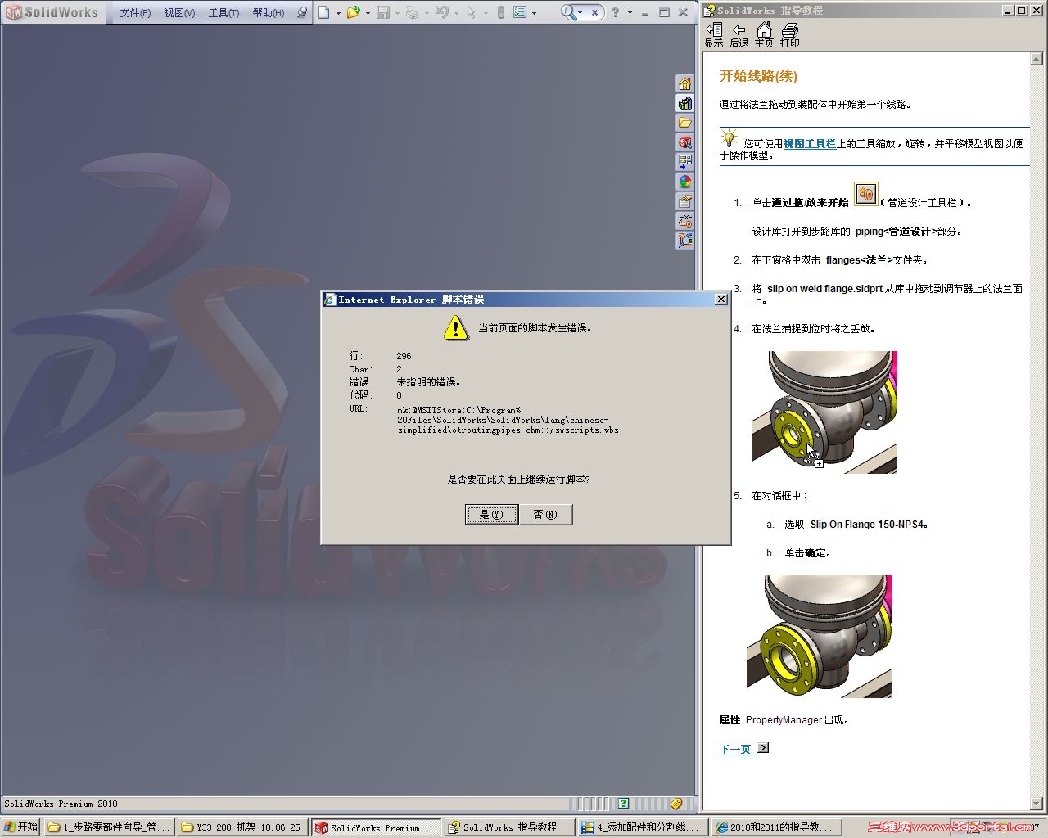The image size is (1048, 838).
Task: Open the File Explorer task pane tab
Action: [x=685, y=123]
